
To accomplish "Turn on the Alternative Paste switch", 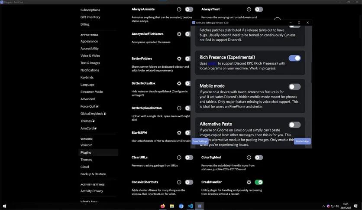I will [294, 125].
